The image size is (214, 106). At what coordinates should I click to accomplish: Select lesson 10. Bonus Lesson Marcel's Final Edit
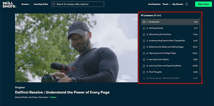pyautogui.click(x=170, y=78)
